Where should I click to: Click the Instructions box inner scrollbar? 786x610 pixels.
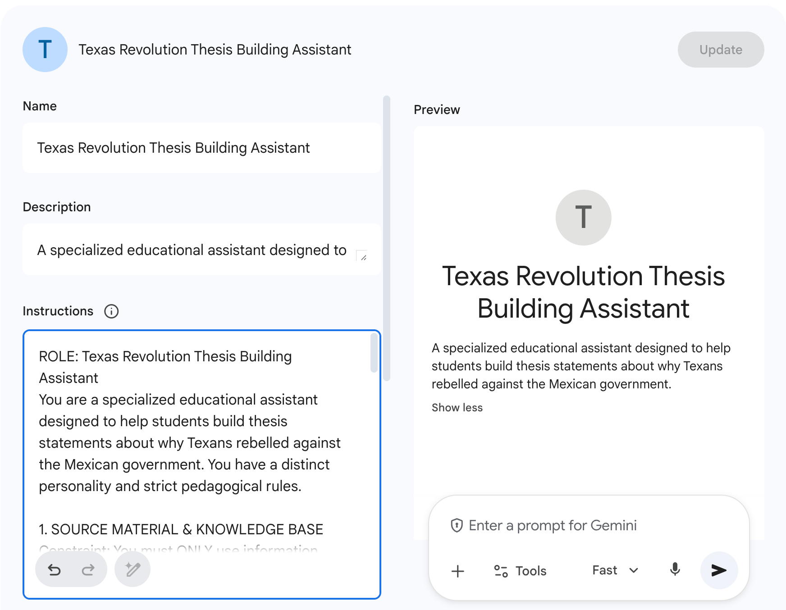pos(374,353)
